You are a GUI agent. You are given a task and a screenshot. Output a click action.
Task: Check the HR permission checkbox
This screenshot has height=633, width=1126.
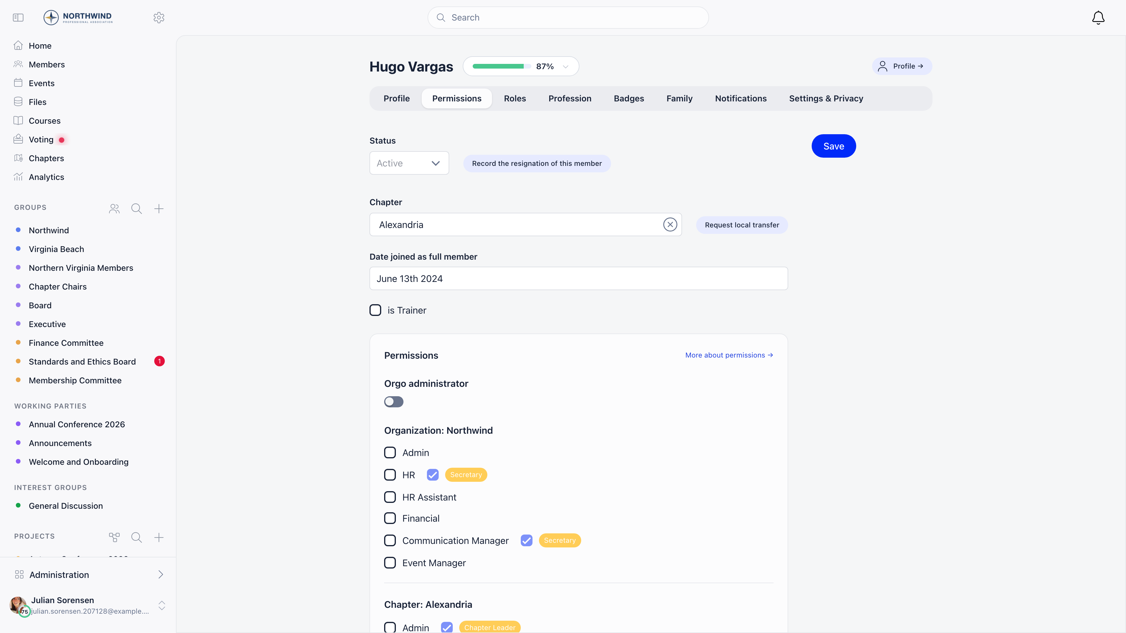(x=390, y=475)
